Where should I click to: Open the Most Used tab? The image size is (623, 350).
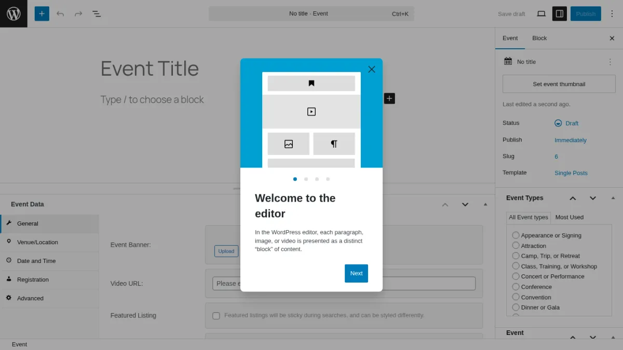click(x=570, y=217)
